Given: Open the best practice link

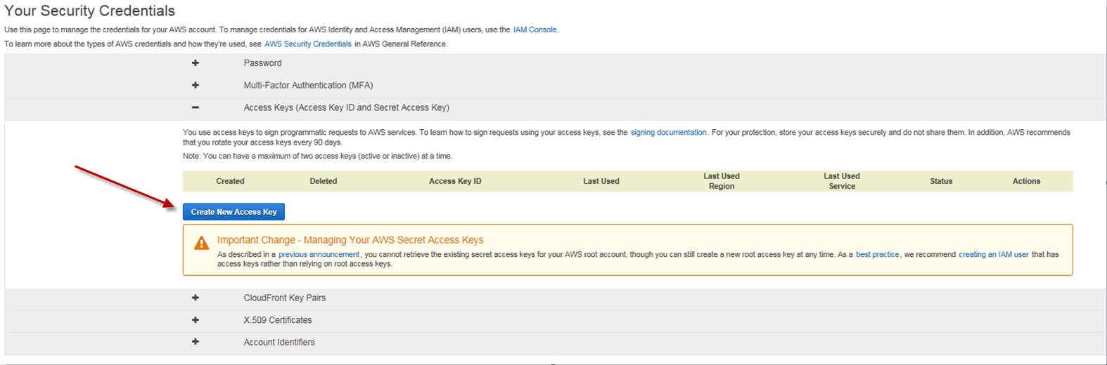Looking at the screenshot, I should [877, 255].
